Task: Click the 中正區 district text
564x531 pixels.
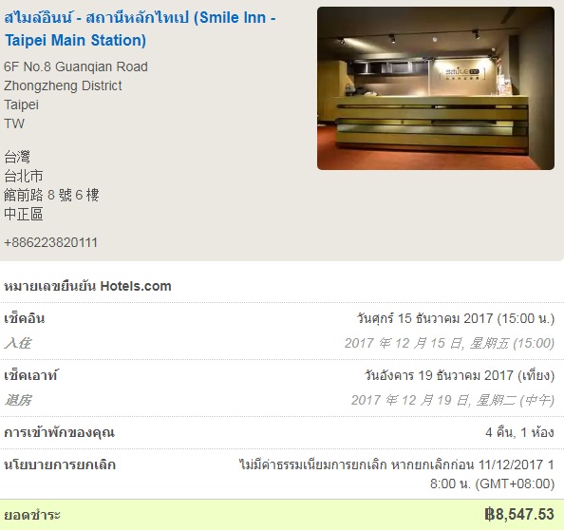Action: click(x=24, y=214)
